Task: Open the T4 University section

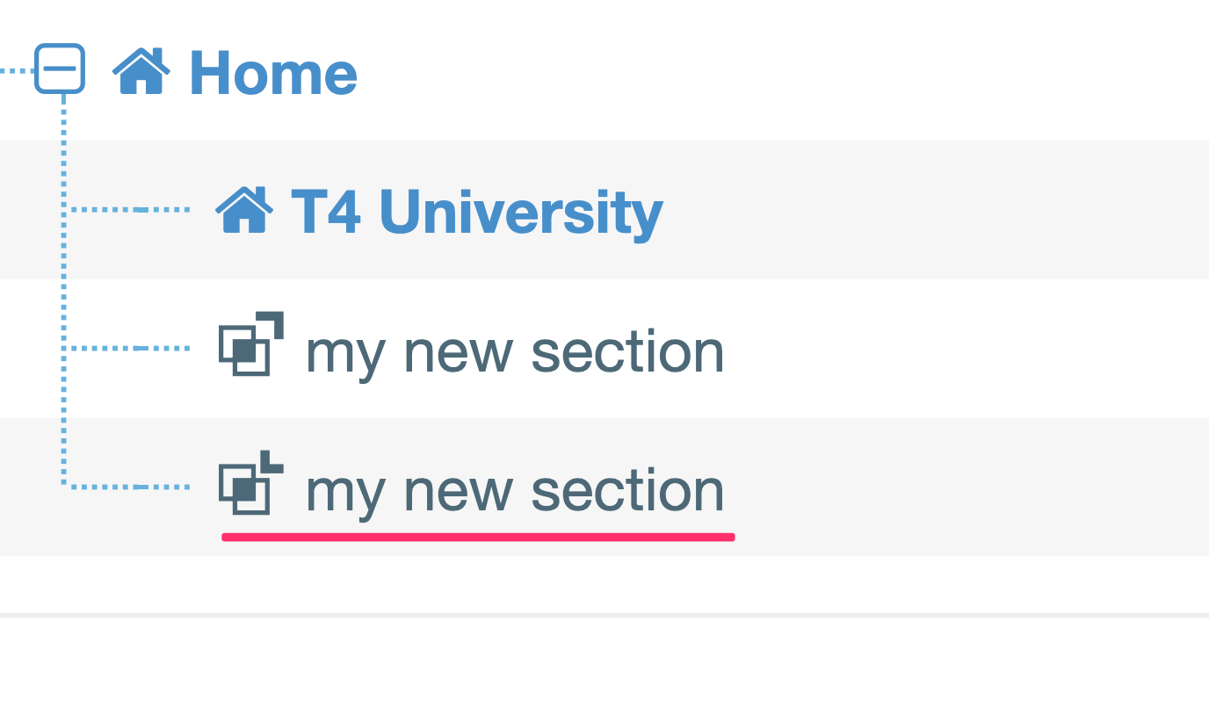Action: pos(477,212)
